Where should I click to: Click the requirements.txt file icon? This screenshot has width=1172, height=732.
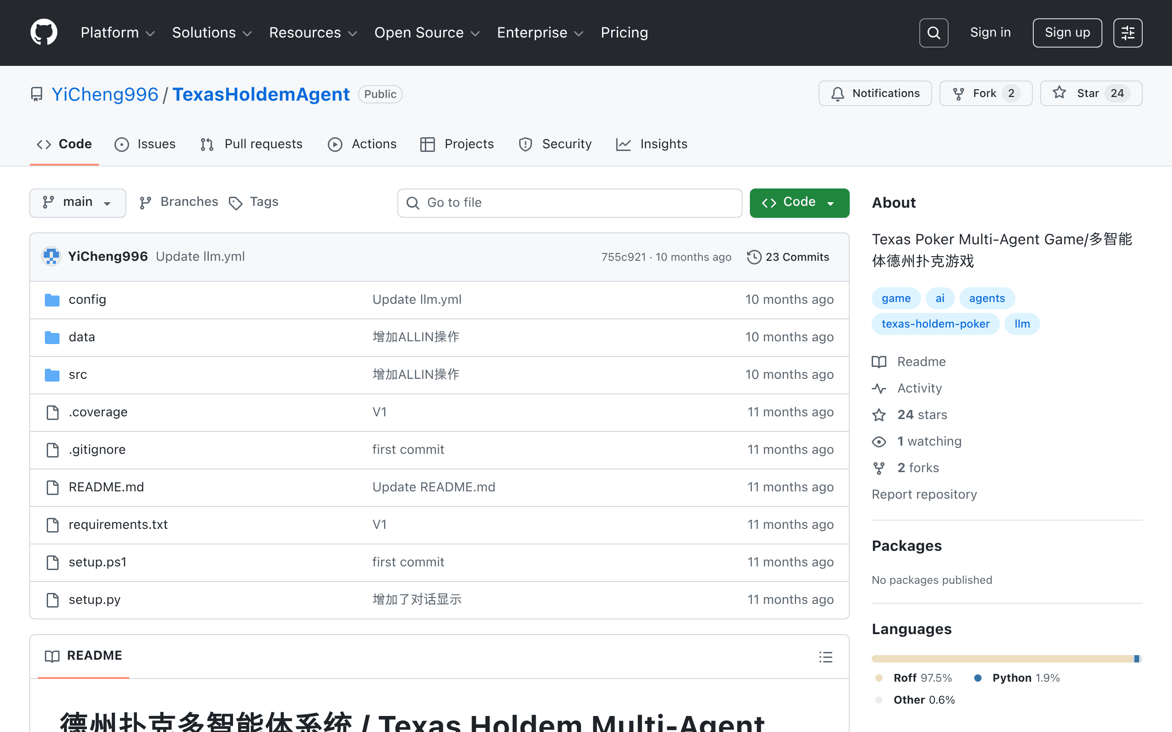pos(52,525)
